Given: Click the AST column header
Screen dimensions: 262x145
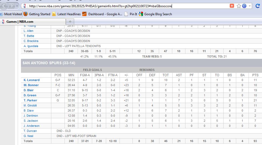Looking at the screenshot, I should coord(179,75).
